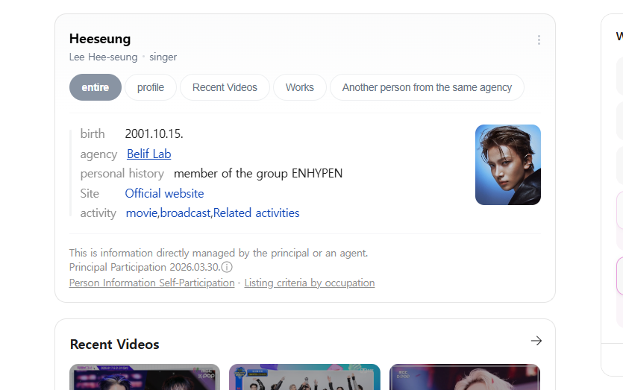Viewport: 623px width, 390px height.
Task: Click 'Lee Hee-seung' subtitle text
Action: tap(103, 57)
